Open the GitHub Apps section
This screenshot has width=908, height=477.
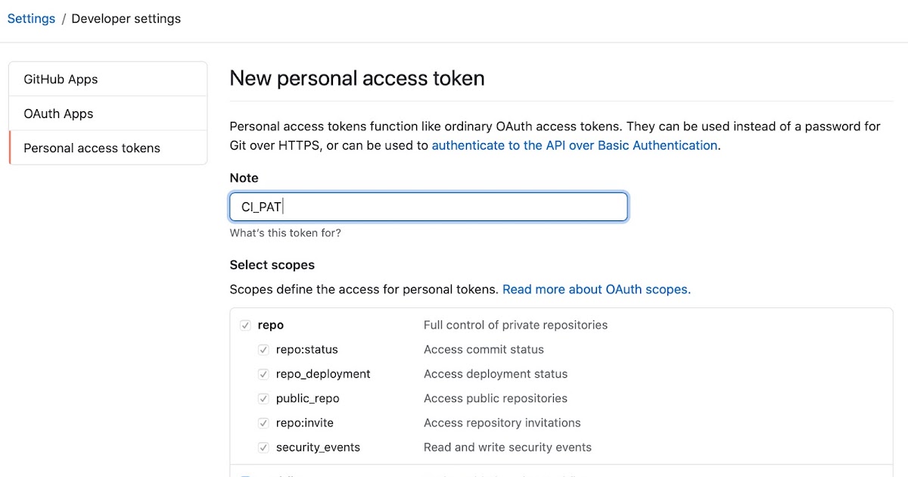point(61,79)
